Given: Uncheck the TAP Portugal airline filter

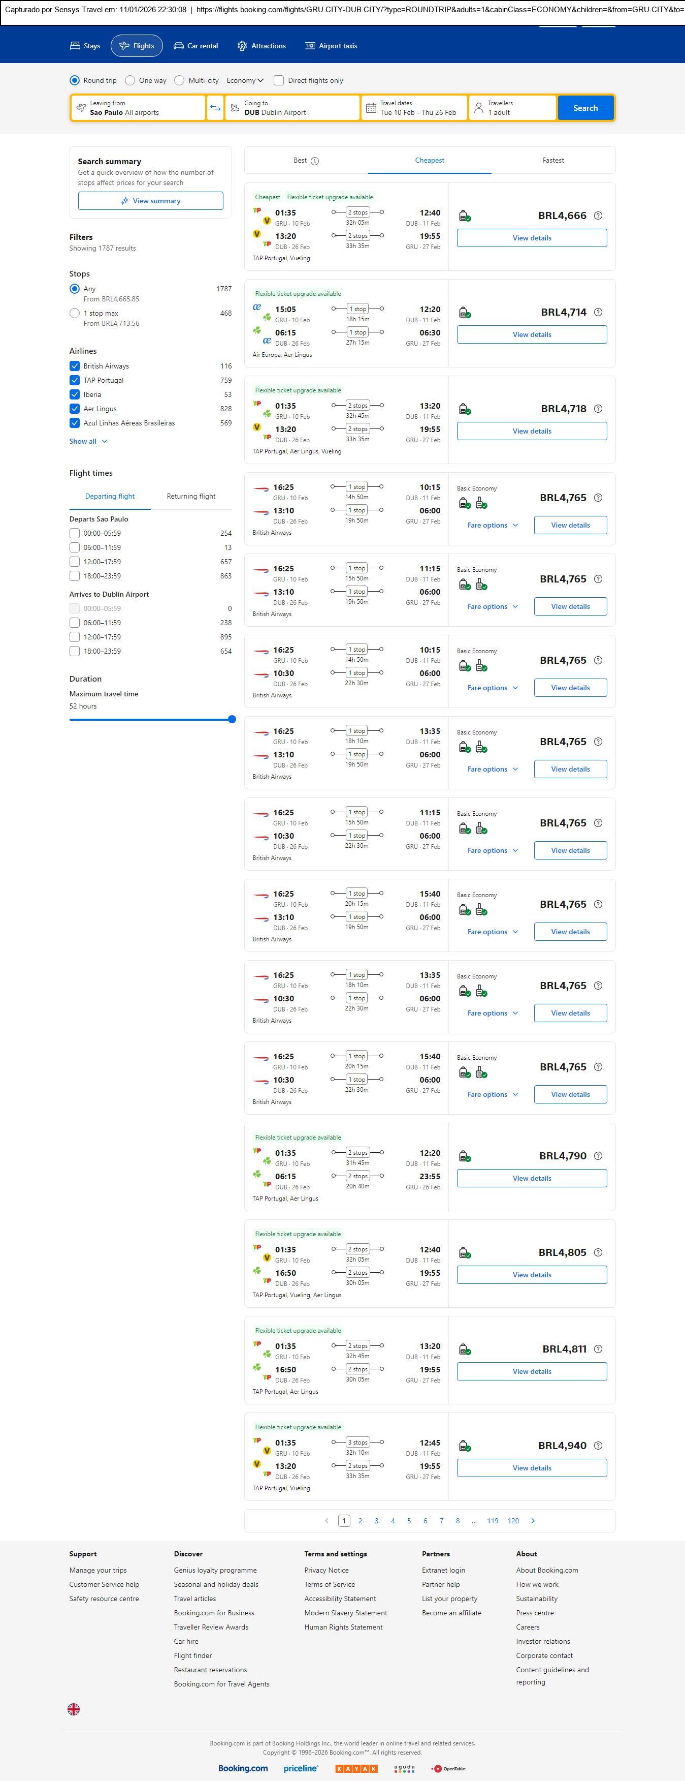Looking at the screenshot, I should (x=75, y=380).
